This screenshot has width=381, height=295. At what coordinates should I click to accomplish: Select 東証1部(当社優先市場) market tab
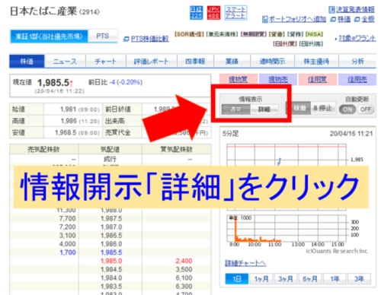[49, 36]
